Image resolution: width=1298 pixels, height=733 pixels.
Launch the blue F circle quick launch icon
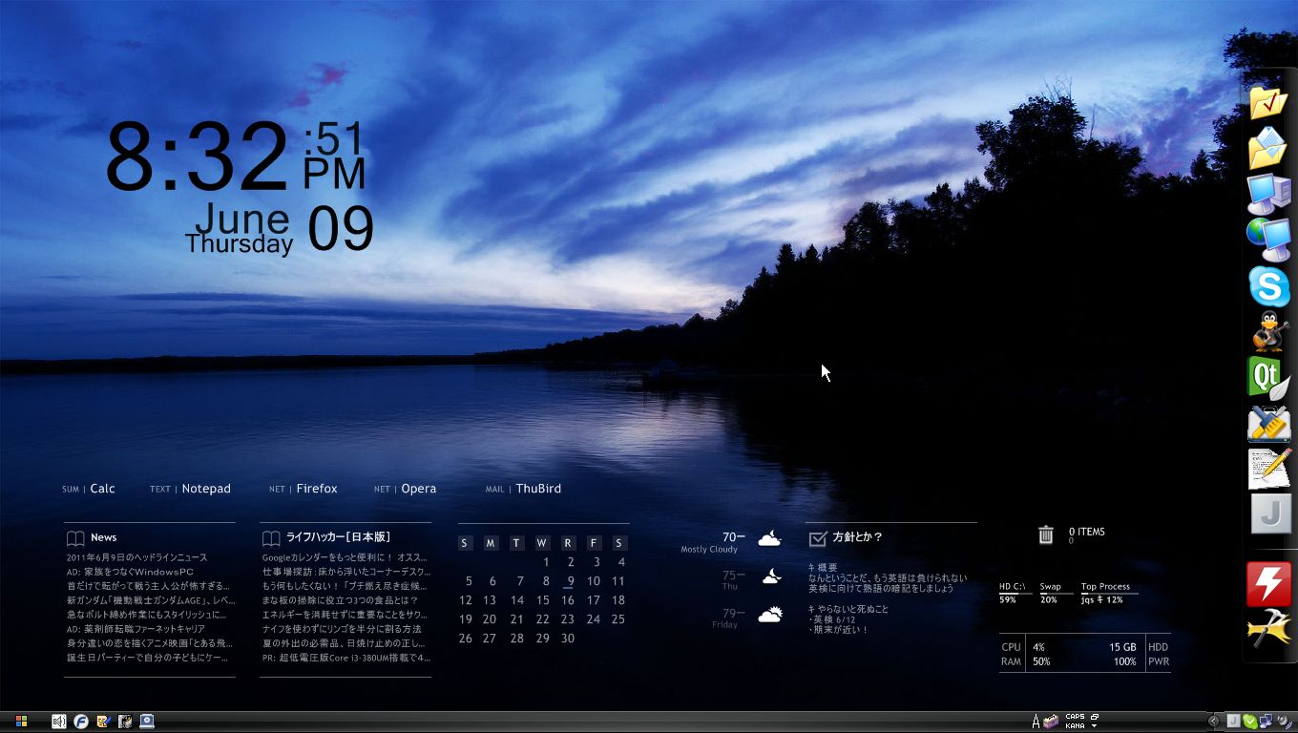81,722
